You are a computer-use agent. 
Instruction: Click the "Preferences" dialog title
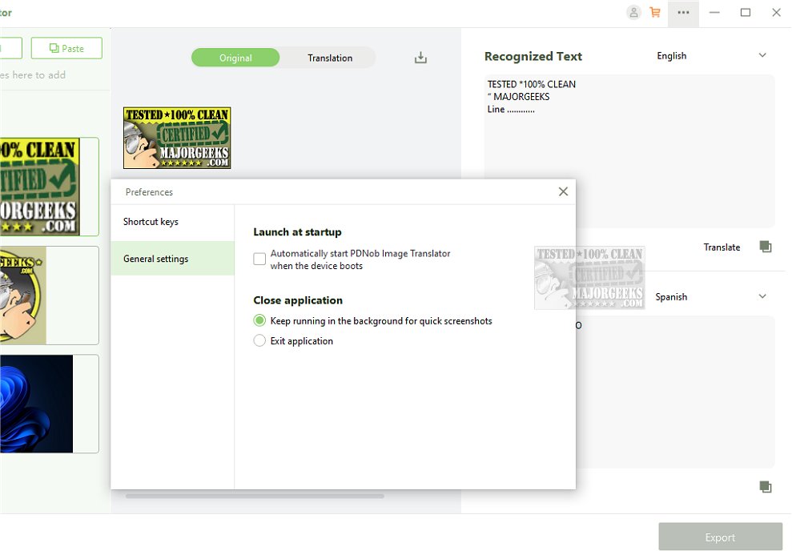[149, 192]
